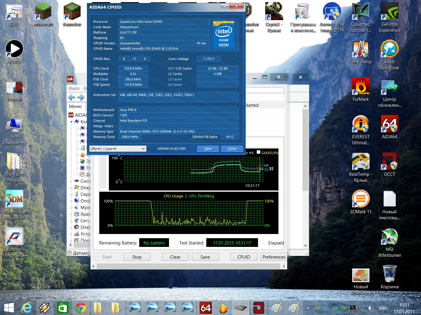
Task: Open the RealTemp shortcut on desktop
Action: click(x=361, y=167)
